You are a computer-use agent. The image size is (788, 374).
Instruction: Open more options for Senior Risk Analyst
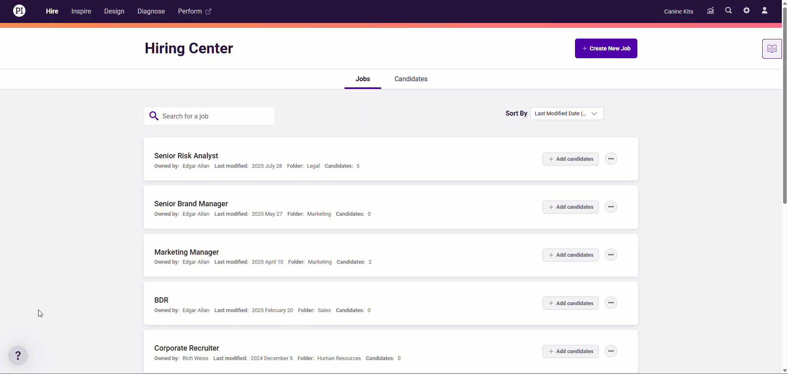[x=611, y=159]
